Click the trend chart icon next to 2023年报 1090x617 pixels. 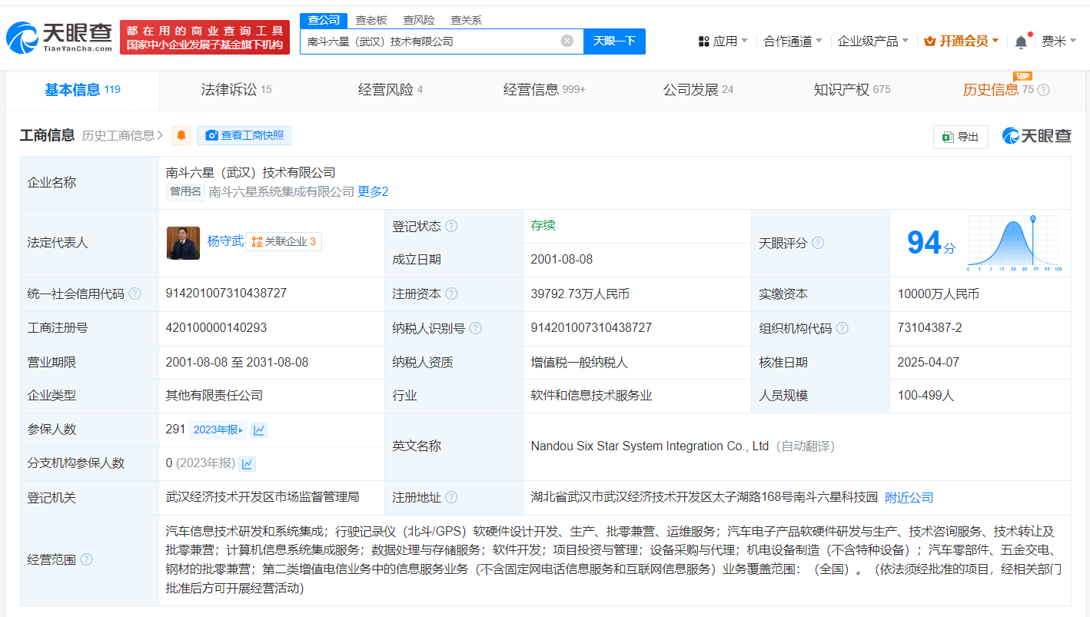click(259, 430)
